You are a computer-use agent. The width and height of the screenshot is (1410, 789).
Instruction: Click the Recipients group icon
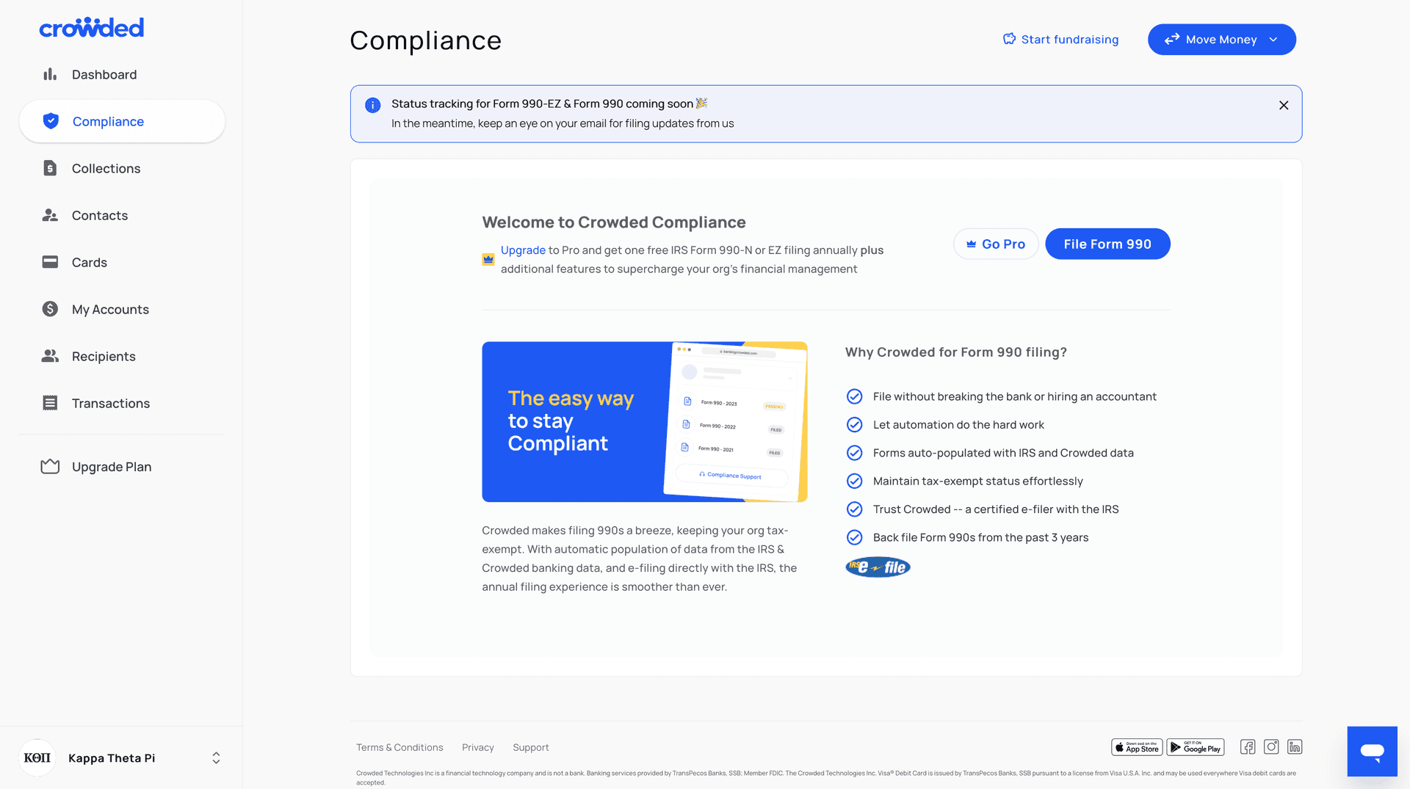50,356
